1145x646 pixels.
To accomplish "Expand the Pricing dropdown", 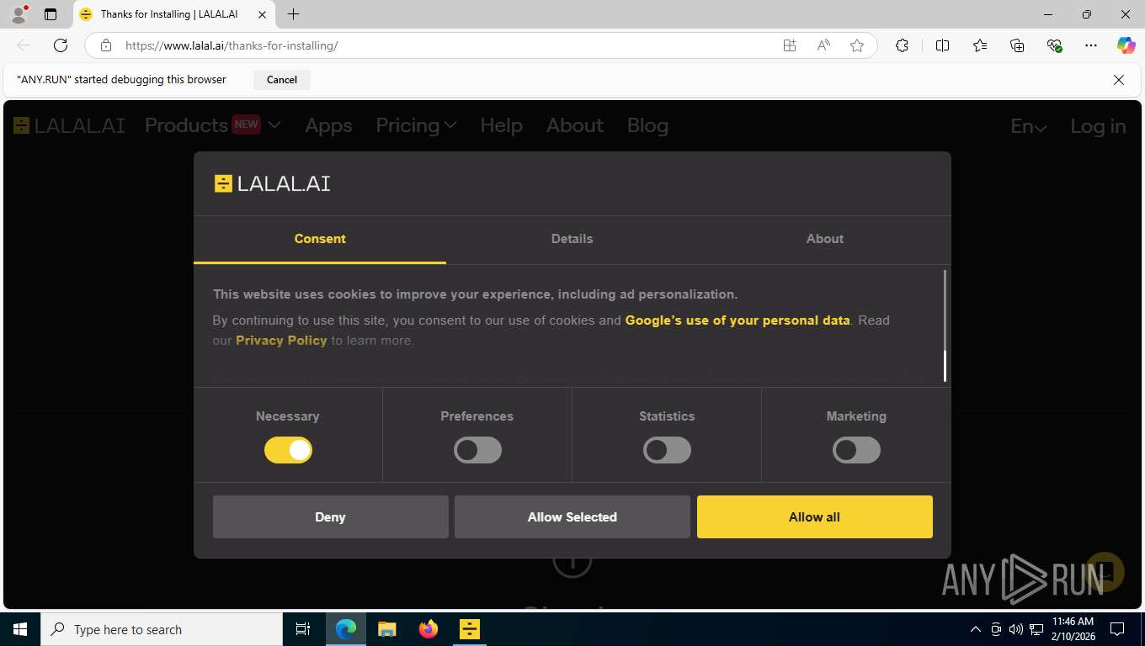I will click(416, 125).
